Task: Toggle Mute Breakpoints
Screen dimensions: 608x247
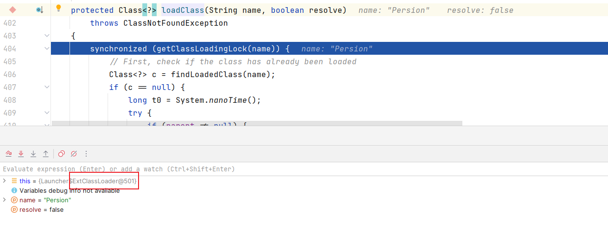Action: tap(74, 154)
